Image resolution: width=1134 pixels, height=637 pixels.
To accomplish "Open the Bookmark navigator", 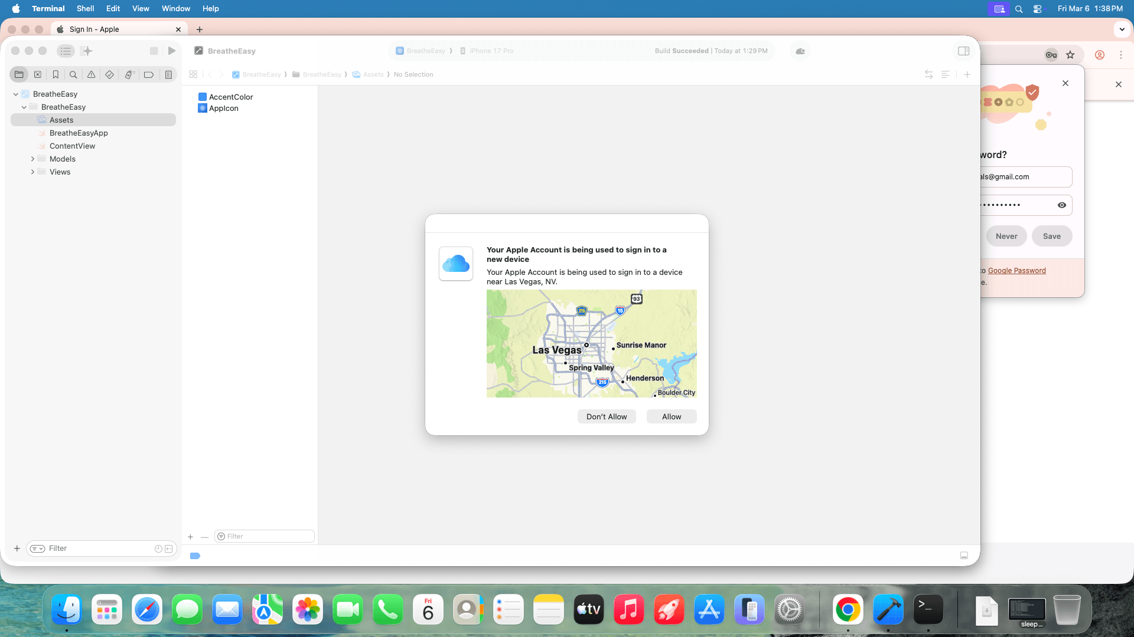I will click(55, 74).
